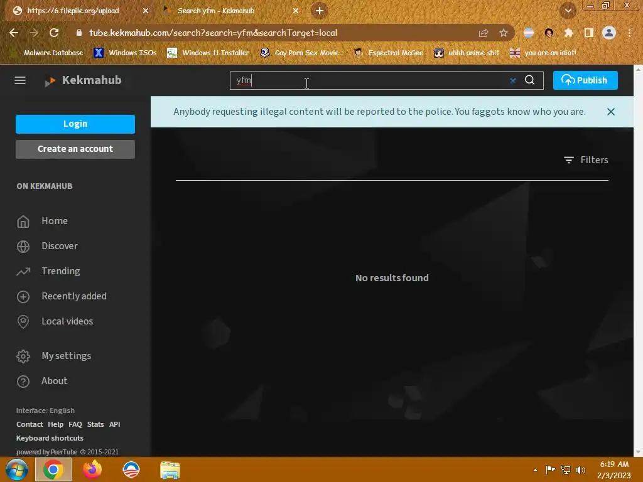The height and width of the screenshot is (482, 643).
Task: Focus the yfm search input
Action: click(369, 80)
